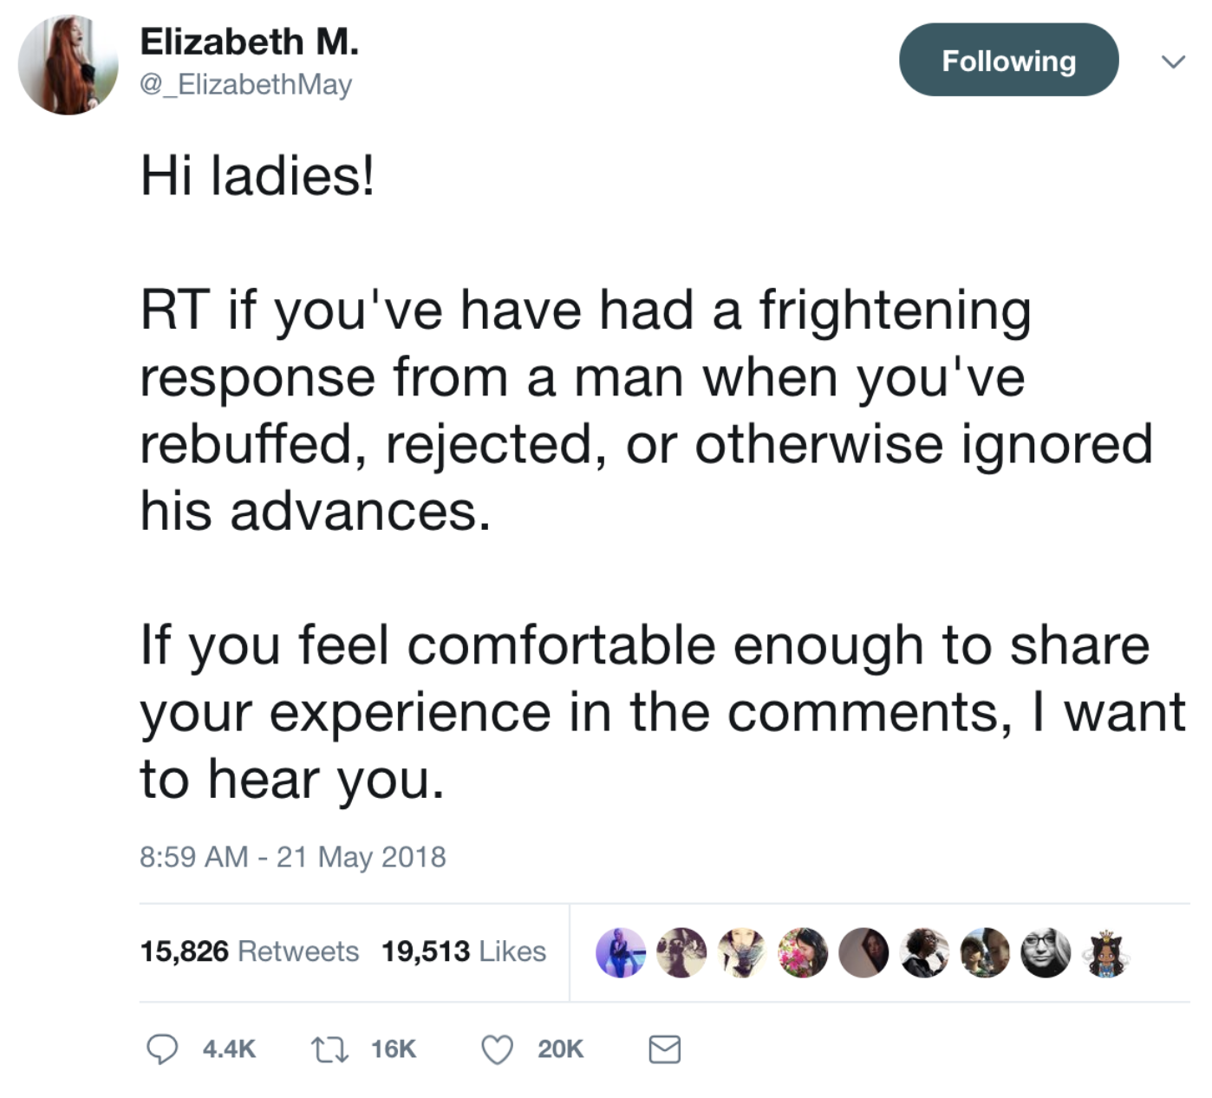1212x1098 pixels.
Task: Open liker avatar wearing glasses in grayscale
Action: click(x=1046, y=952)
